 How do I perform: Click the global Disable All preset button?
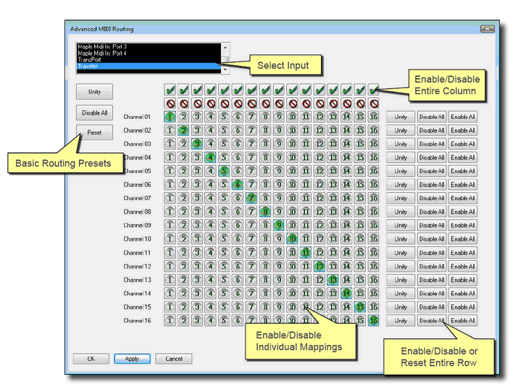(94, 113)
